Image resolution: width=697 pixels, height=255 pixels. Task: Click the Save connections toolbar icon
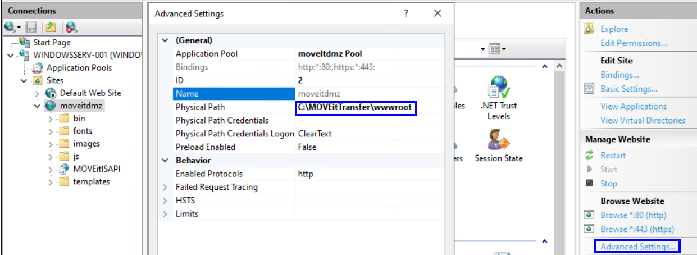31,26
